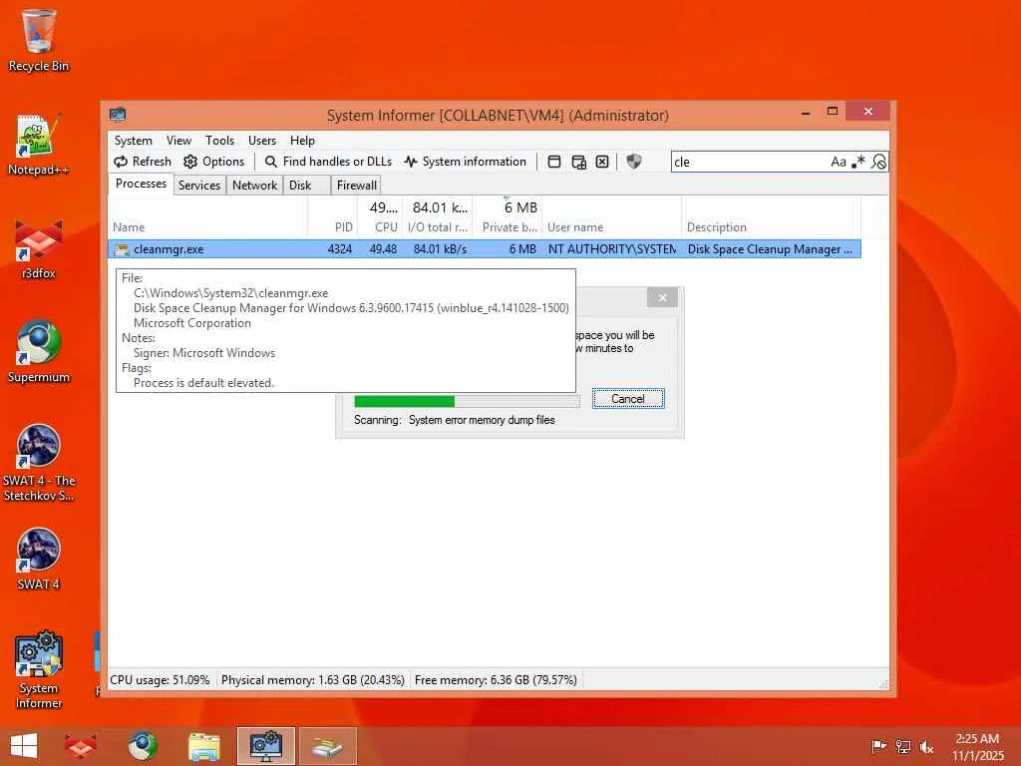This screenshot has width=1021, height=766.
Task: Click PID value 4324
Action: click(x=339, y=248)
